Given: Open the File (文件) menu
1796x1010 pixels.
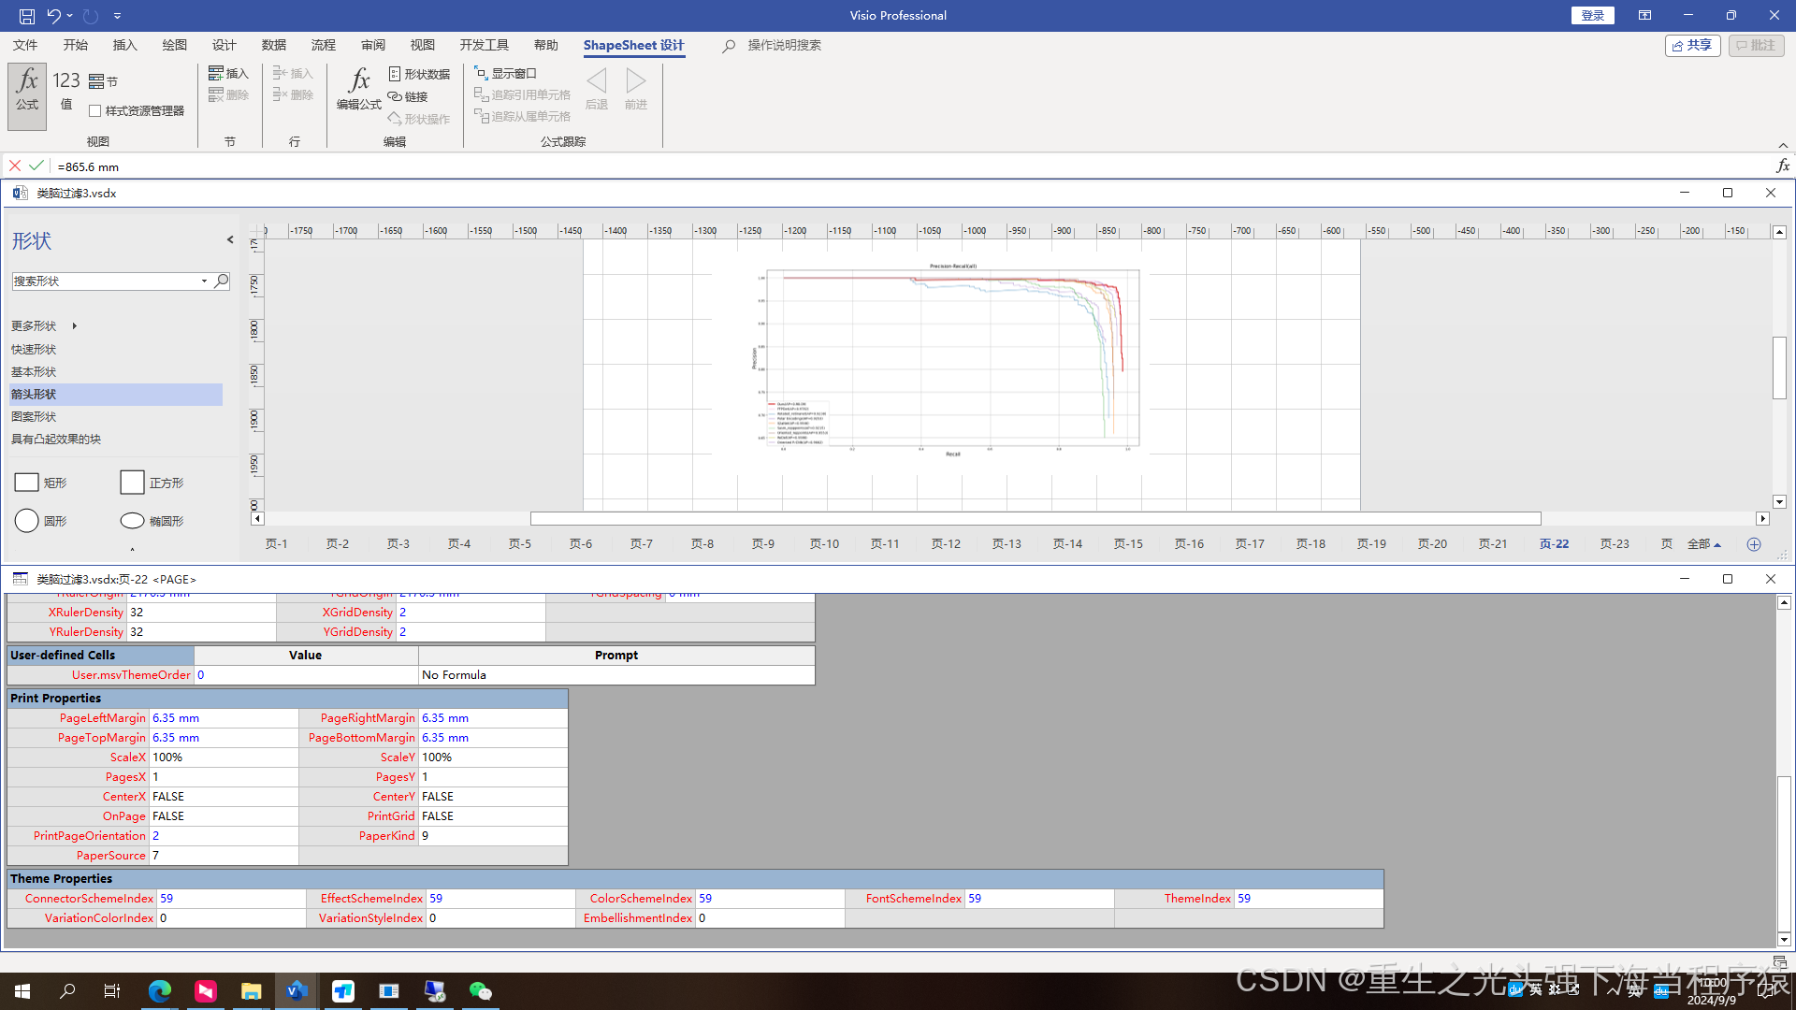Looking at the screenshot, I should pyautogui.click(x=25, y=45).
